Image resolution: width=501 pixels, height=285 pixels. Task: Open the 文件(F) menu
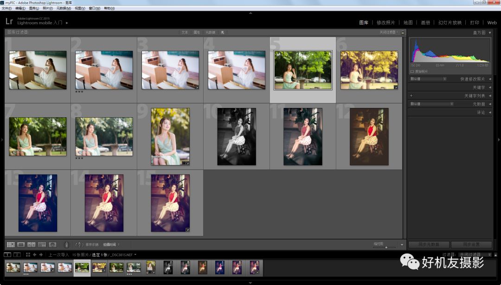[x=6, y=8]
